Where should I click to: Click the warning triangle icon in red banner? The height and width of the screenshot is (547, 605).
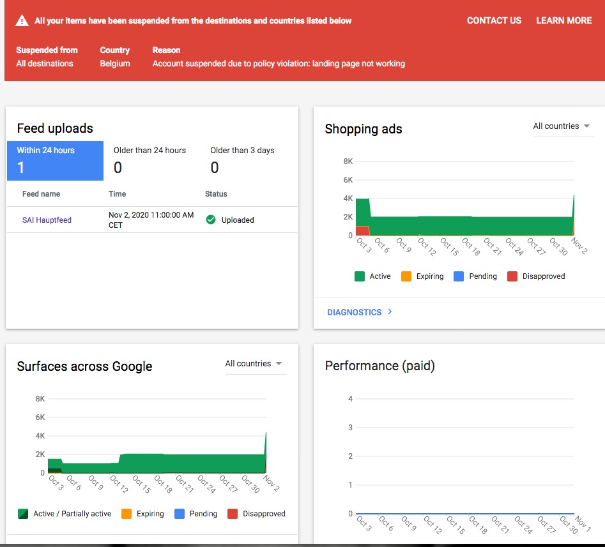pos(22,20)
